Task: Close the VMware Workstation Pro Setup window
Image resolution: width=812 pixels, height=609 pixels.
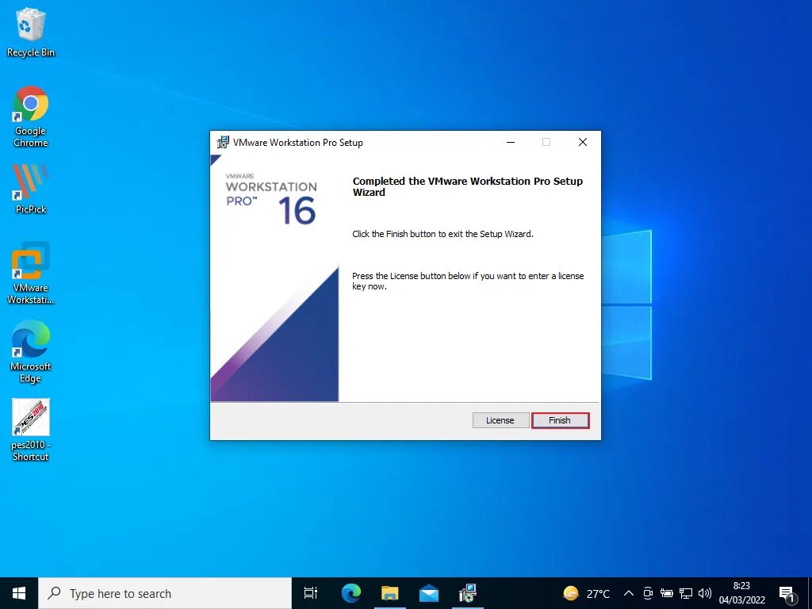Action: pos(583,142)
